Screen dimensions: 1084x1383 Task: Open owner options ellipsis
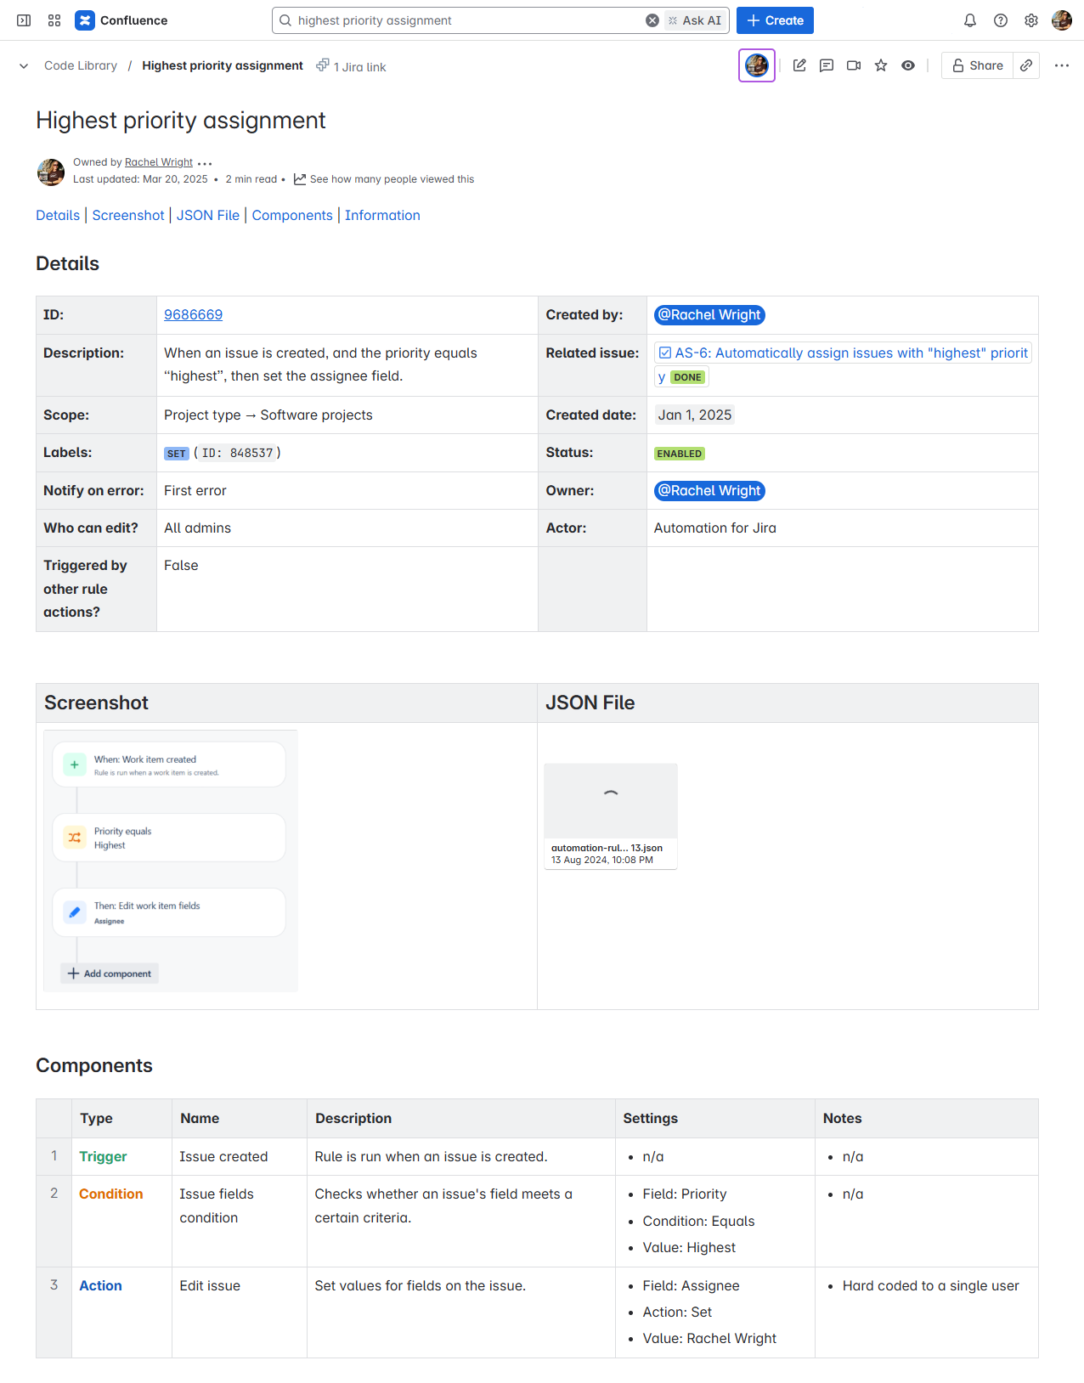pyautogui.click(x=205, y=163)
